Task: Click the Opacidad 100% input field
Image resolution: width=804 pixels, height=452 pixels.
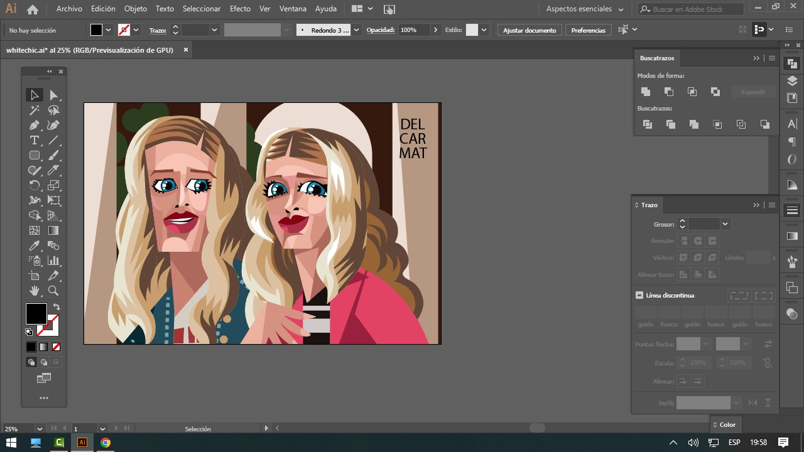Action: pyautogui.click(x=413, y=30)
